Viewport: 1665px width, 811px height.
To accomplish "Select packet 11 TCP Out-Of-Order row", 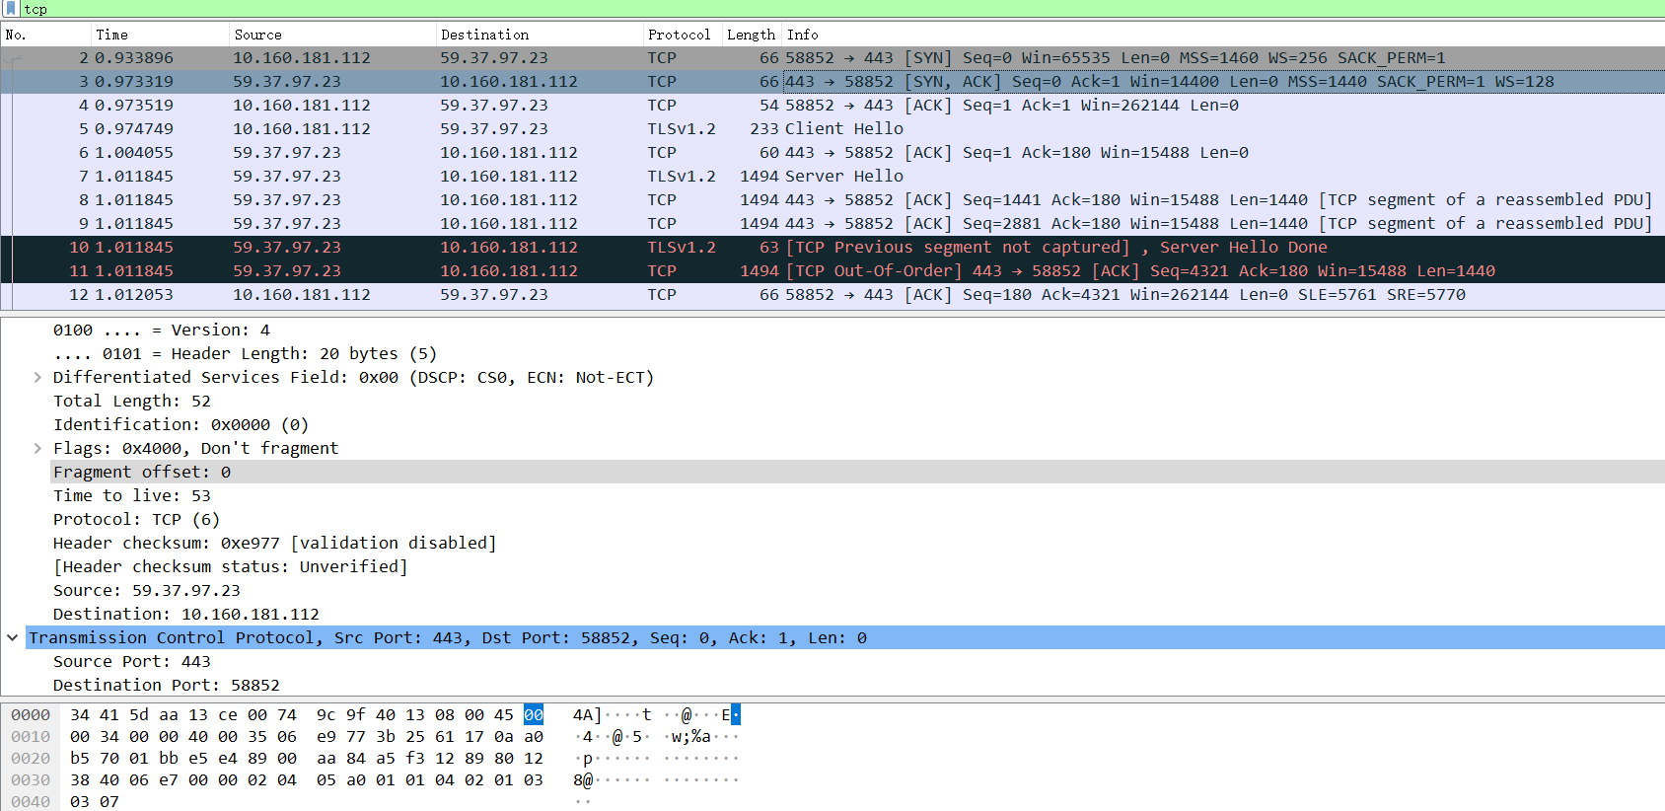I will (832, 271).
